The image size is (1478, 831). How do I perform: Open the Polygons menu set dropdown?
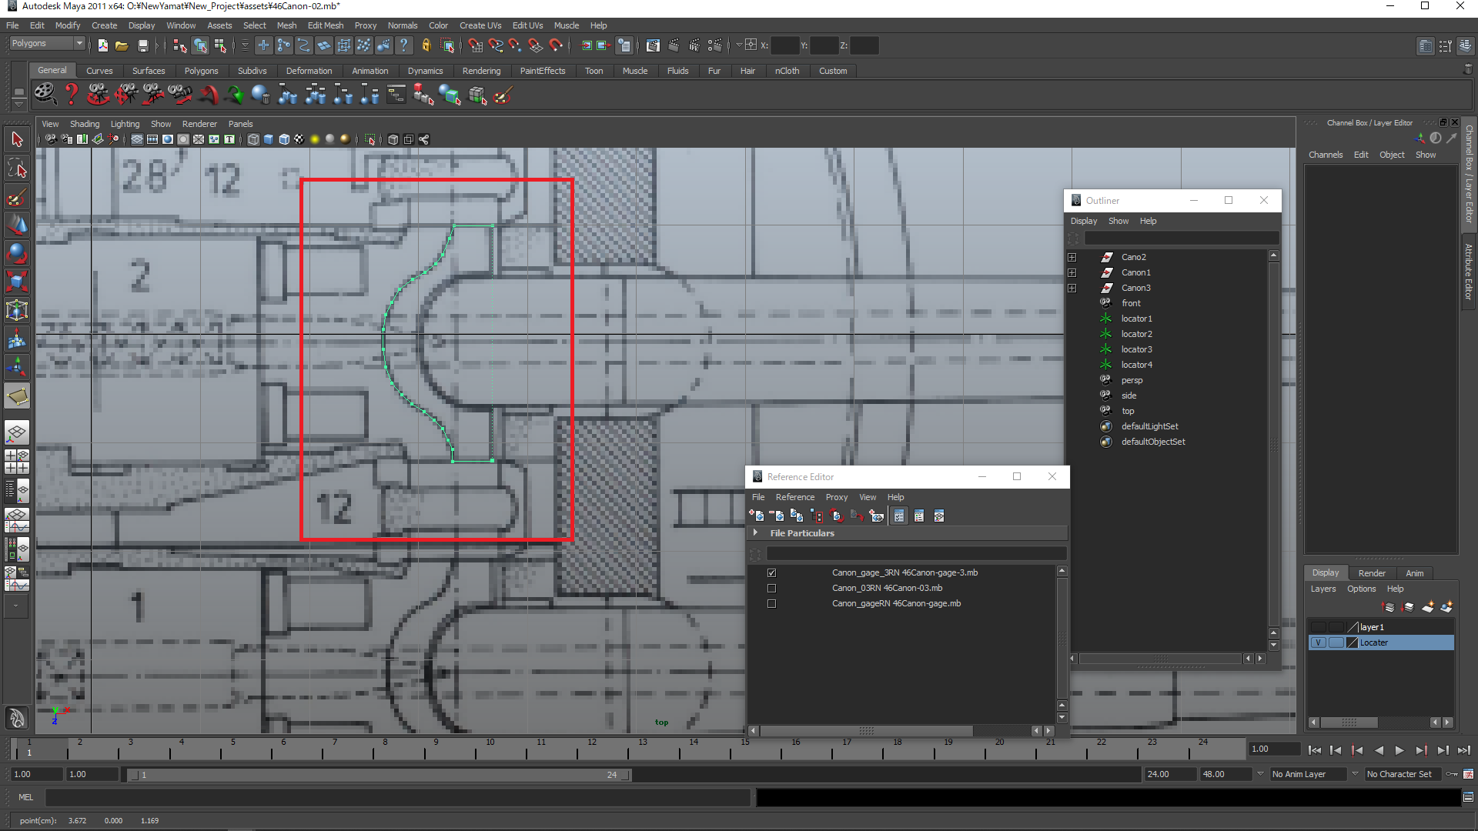[46, 44]
